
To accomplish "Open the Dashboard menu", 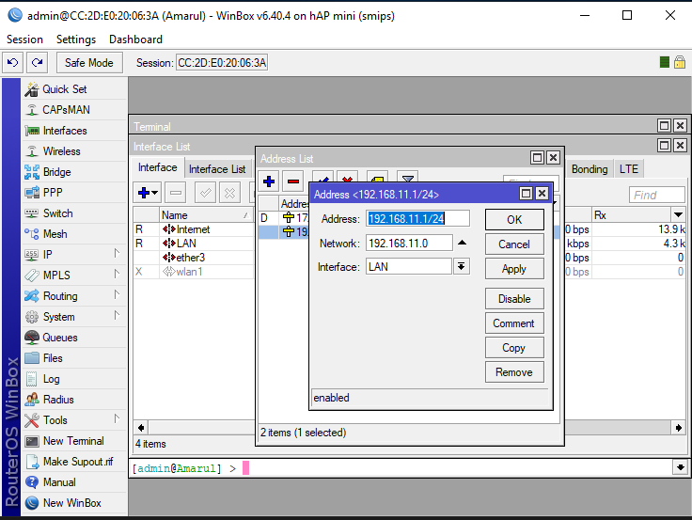I will (136, 39).
